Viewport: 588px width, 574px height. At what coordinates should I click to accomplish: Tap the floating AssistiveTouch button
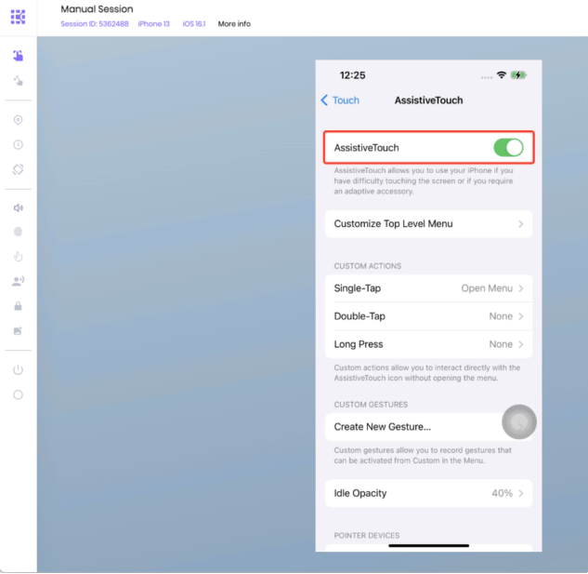tap(519, 422)
